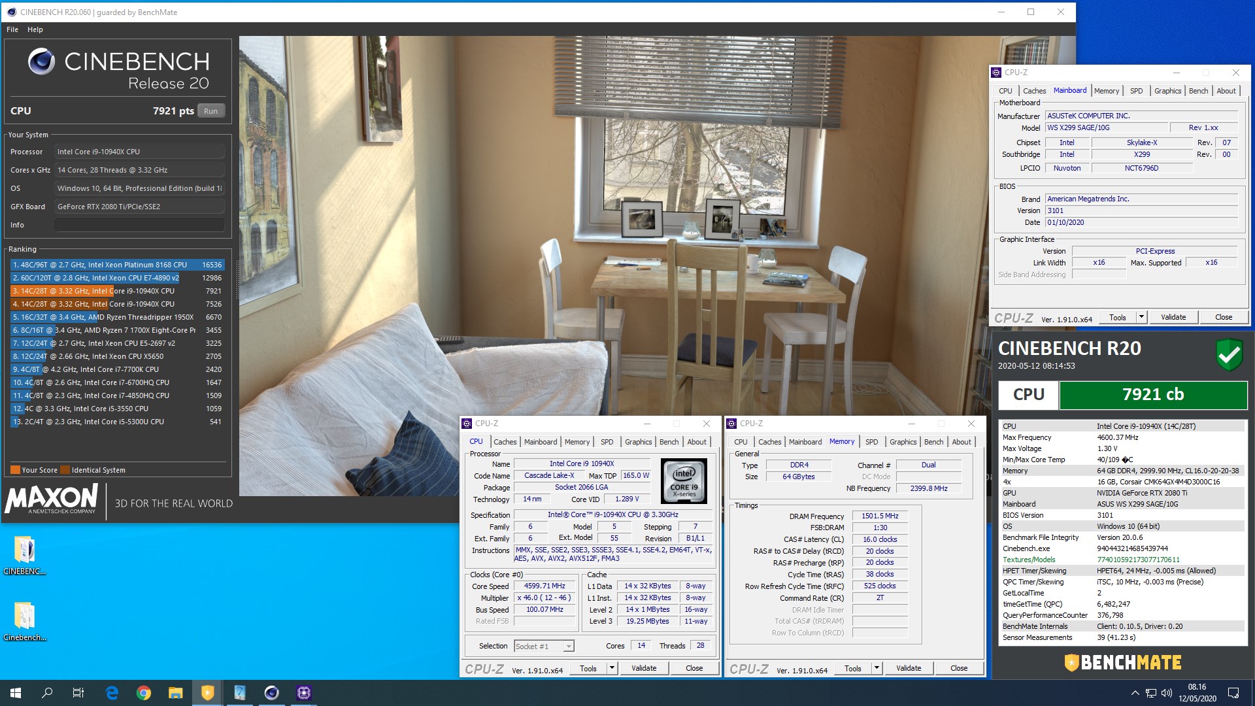This screenshot has width=1255, height=706.
Task: Click Tools button in Memory CPU-Z window
Action: (853, 668)
